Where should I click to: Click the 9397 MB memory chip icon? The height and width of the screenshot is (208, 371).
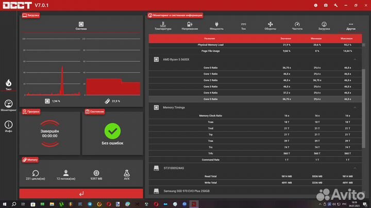96,174
